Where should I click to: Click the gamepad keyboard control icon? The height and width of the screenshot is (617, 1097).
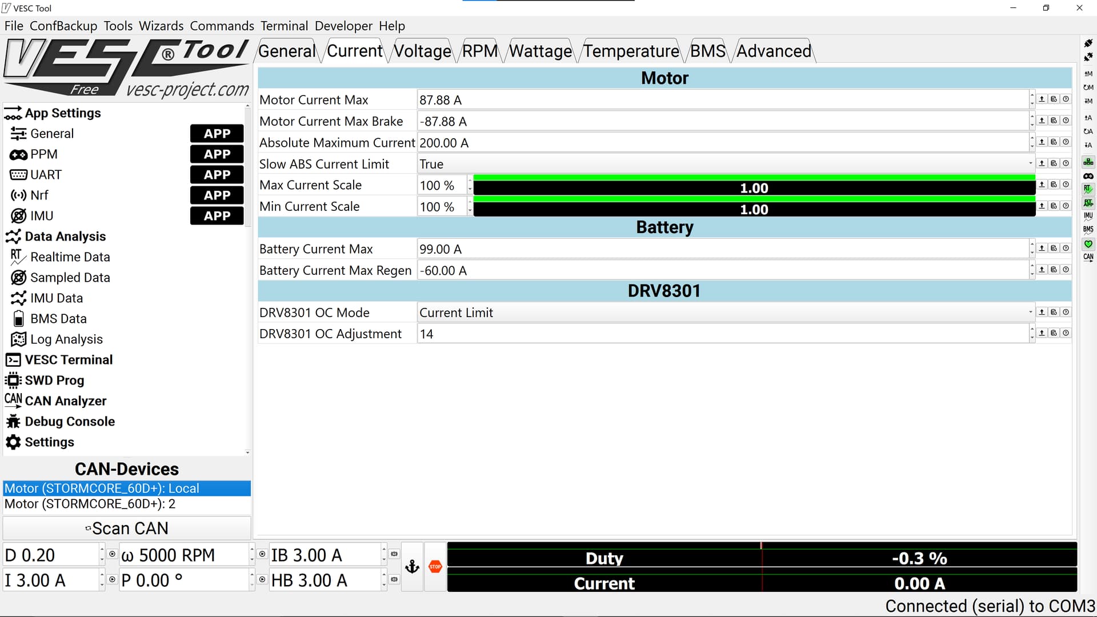click(x=1088, y=176)
